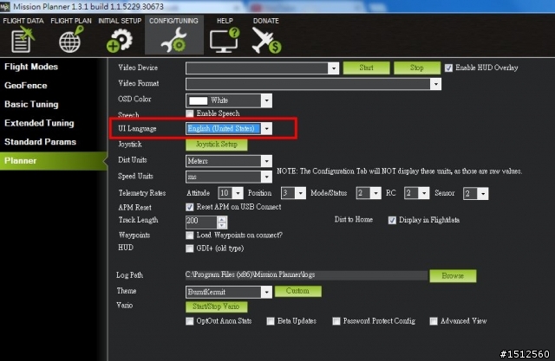Increase Track Length with up arrow
Screen dimensions: 555x361
click(222, 219)
